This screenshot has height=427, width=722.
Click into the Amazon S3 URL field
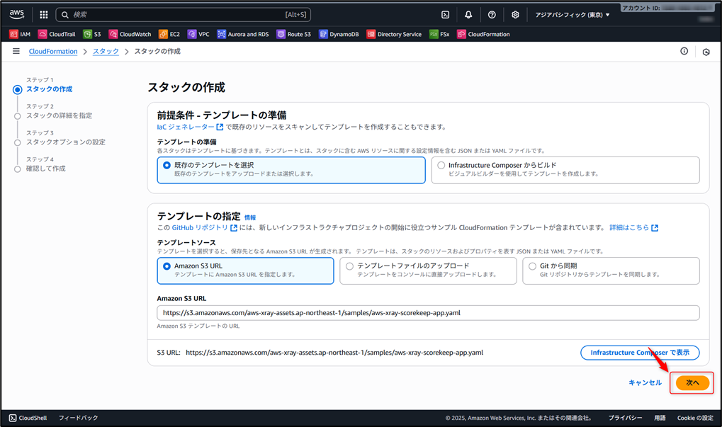(428, 312)
